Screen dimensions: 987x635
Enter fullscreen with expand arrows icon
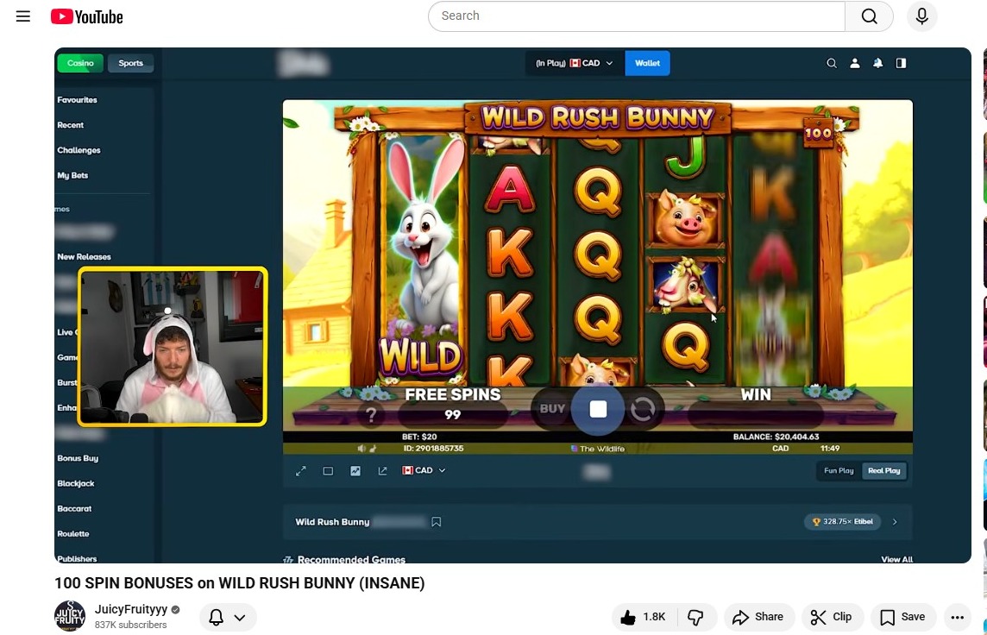[301, 471]
